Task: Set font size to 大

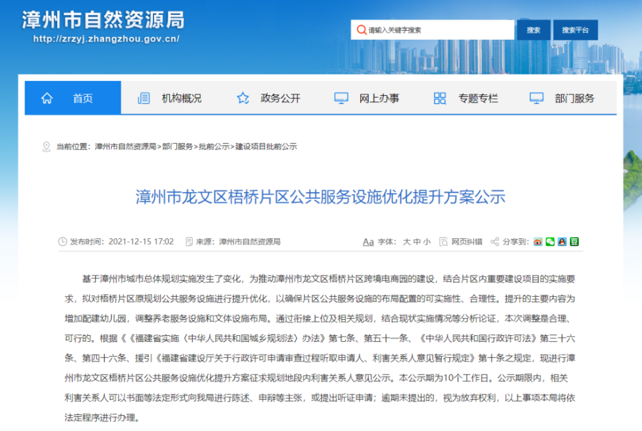Action: coord(406,242)
